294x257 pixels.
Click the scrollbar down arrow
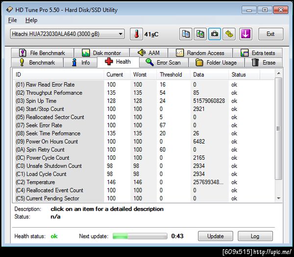click(x=279, y=198)
